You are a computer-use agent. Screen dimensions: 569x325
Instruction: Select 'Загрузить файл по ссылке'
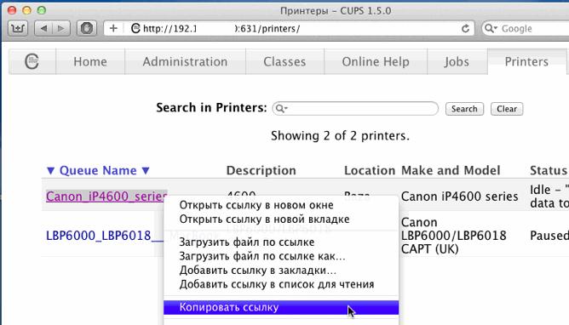pos(281,242)
